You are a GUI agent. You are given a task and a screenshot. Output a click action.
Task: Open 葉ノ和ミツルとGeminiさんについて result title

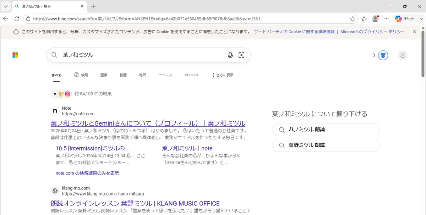point(148,123)
